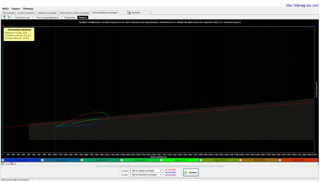This screenshot has width=321, height=182.
Task: Expand the Настройки settings dropdown arrow
Action: tap(150, 13)
